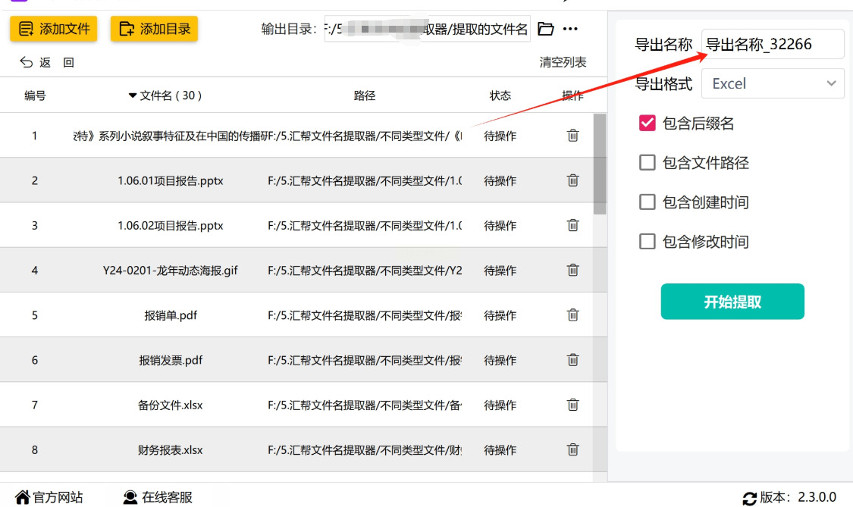The image size is (853, 507).
Task: Click 清空列表 link
Action: point(563,62)
